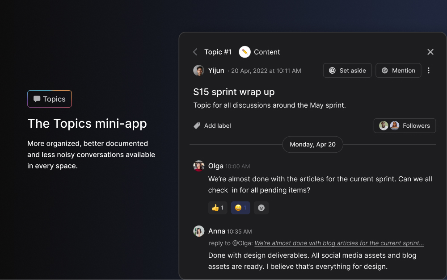Switch to the Content section

point(267,52)
